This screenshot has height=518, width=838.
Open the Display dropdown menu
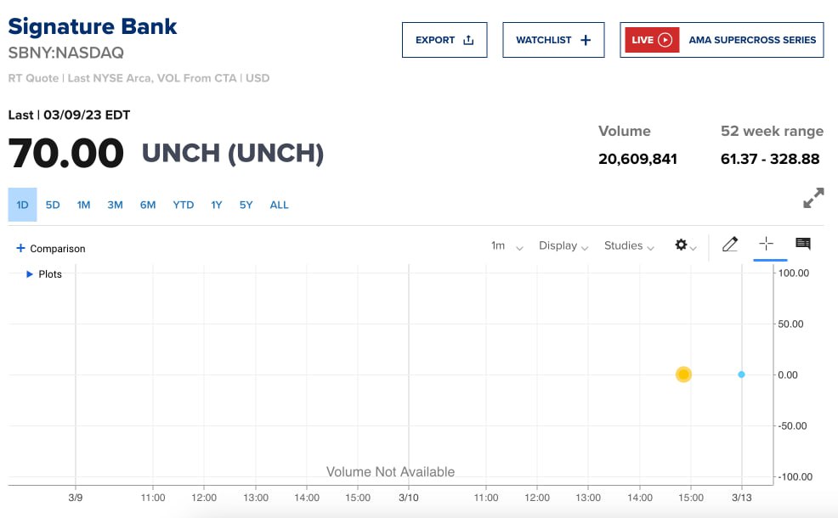pos(563,246)
